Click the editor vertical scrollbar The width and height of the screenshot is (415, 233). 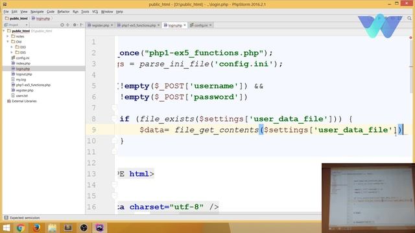point(410,66)
